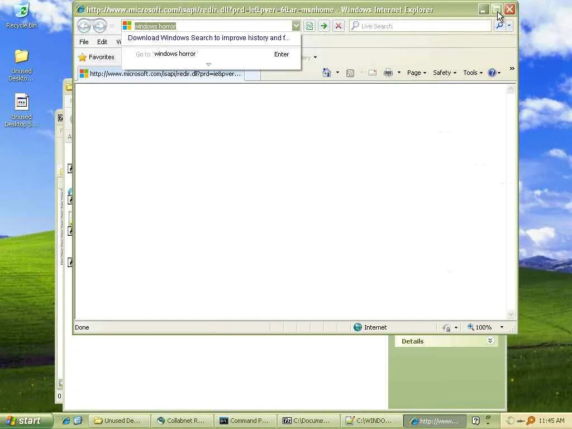
Task: Select the Unused Desktop Shortcuts file icon
Action: point(22,110)
